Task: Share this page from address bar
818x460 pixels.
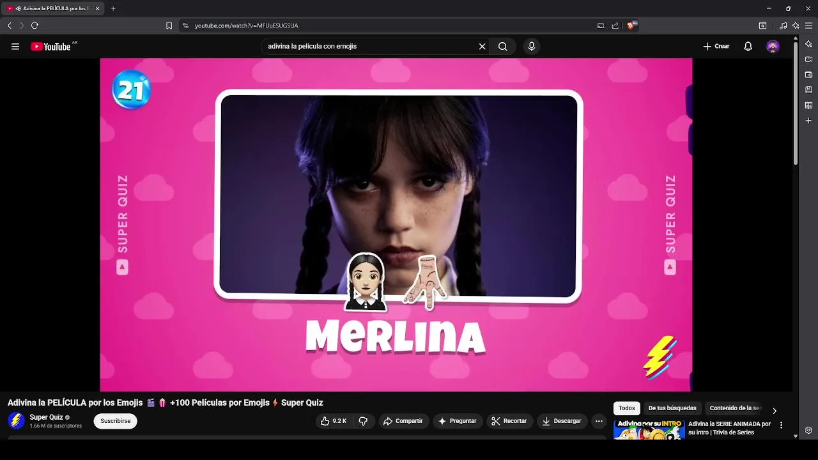Action: coord(615,26)
